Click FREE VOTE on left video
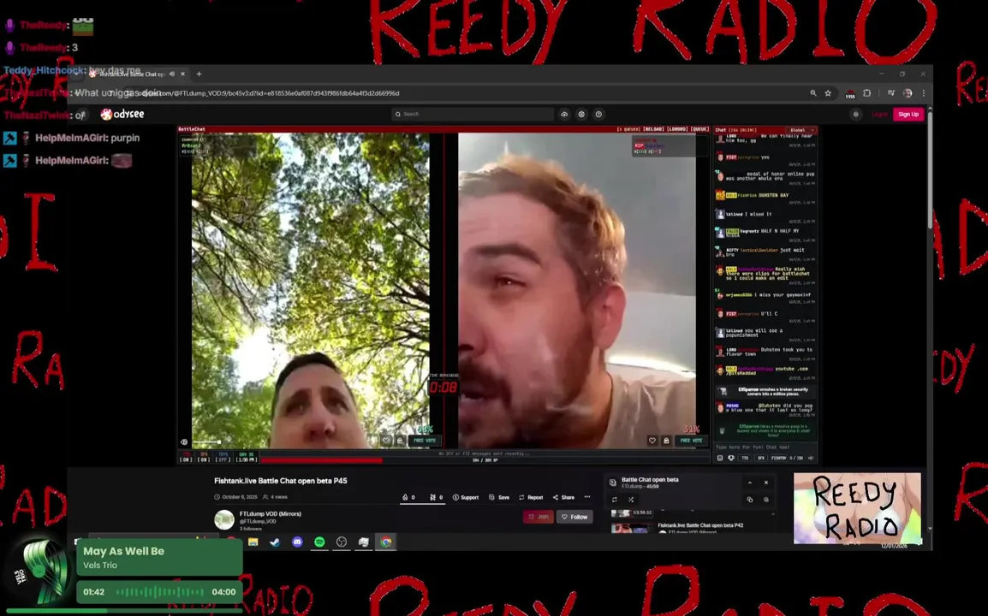988x616 pixels. pyautogui.click(x=424, y=441)
